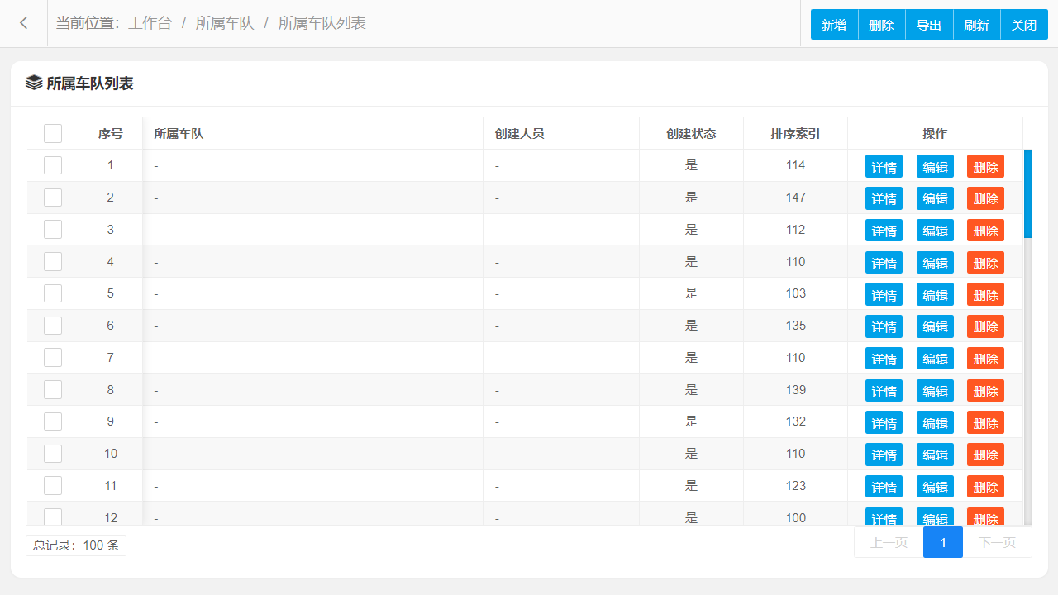Screen dimensions: 1058x595
Task: Check the checkbox for row 3
Action: click(53, 230)
